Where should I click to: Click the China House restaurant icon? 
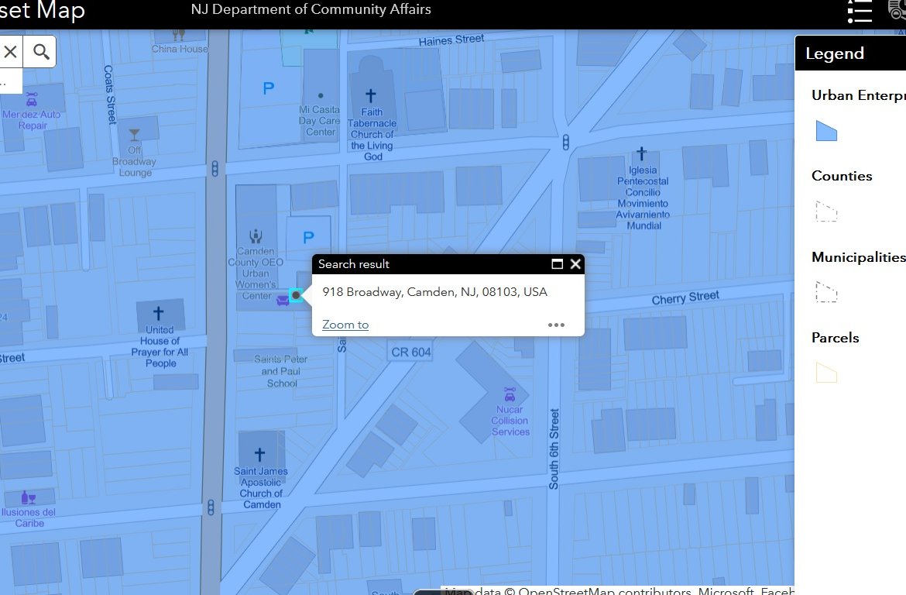point(179,34)
